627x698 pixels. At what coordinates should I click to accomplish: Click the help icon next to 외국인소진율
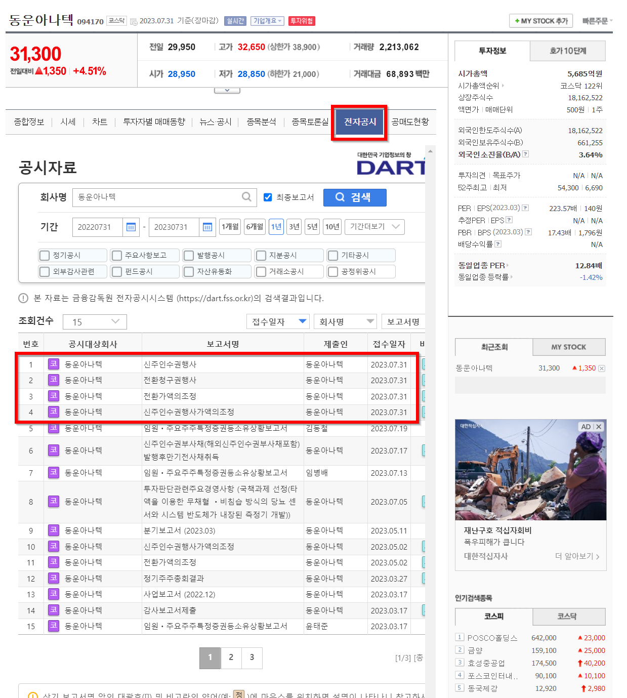pyautogui.click(x=525, y=154)
